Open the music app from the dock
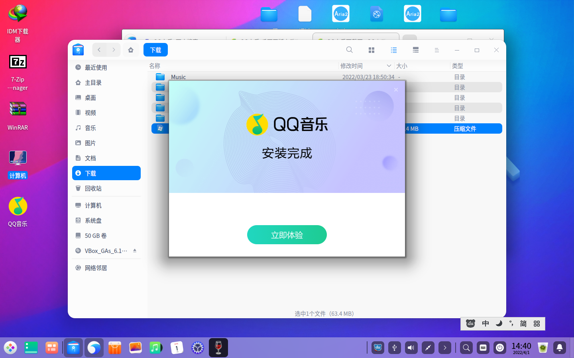This screenshot has height=358, width=574. [x=156, y=348]
